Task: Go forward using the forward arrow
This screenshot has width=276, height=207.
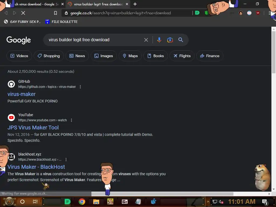Action: tap(15, 13)
